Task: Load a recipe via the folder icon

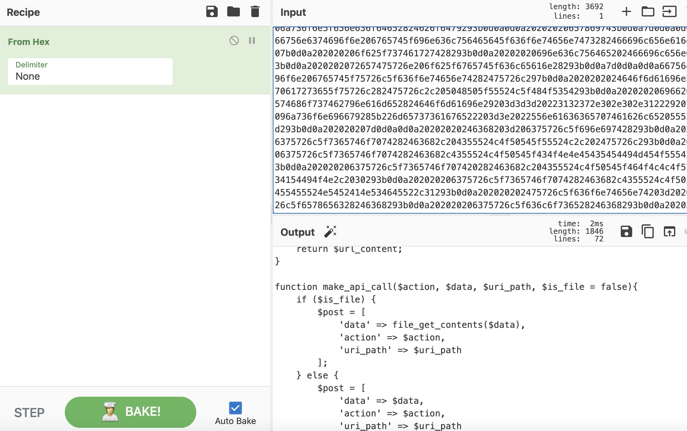Action: 233,12
